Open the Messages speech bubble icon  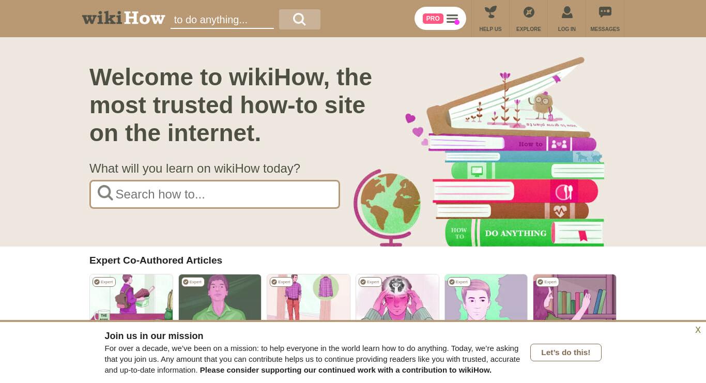[605, 12]
